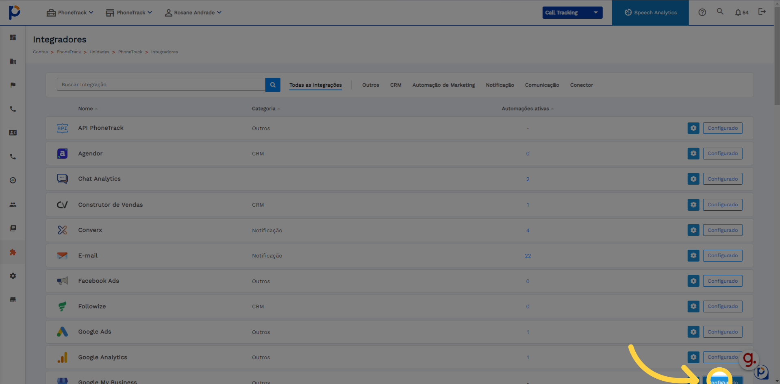The image size is (780, 384).
Task: Click the logout icon in top bar
Action: pos(762,12)
